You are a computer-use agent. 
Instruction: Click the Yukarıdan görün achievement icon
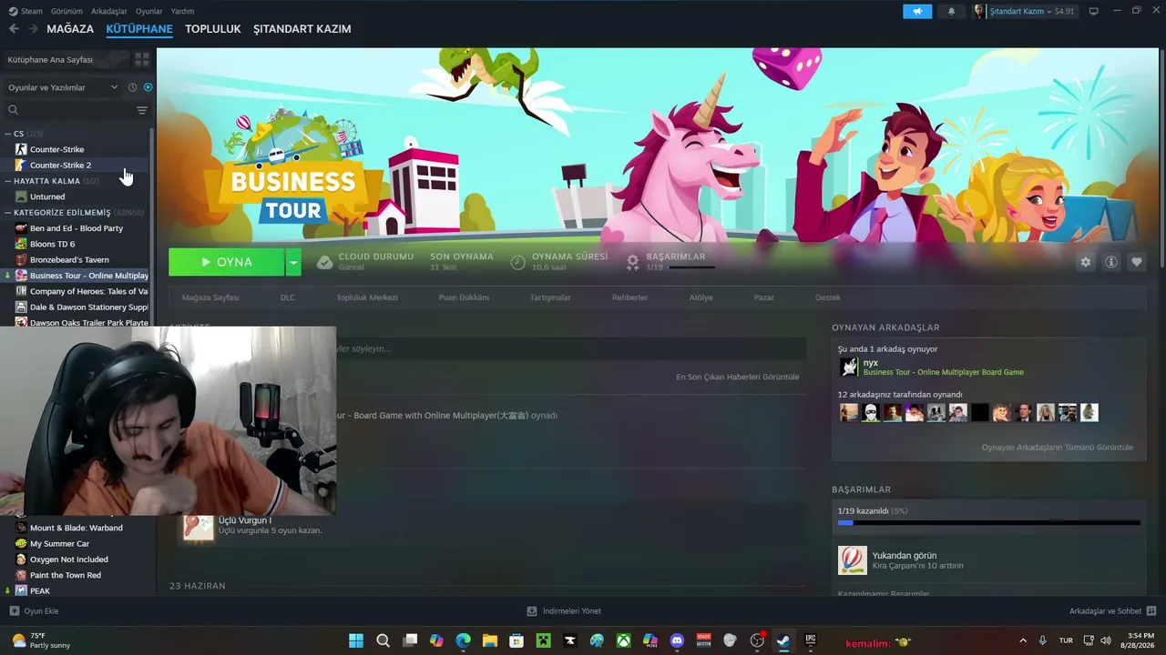click(x=853, y=559)
